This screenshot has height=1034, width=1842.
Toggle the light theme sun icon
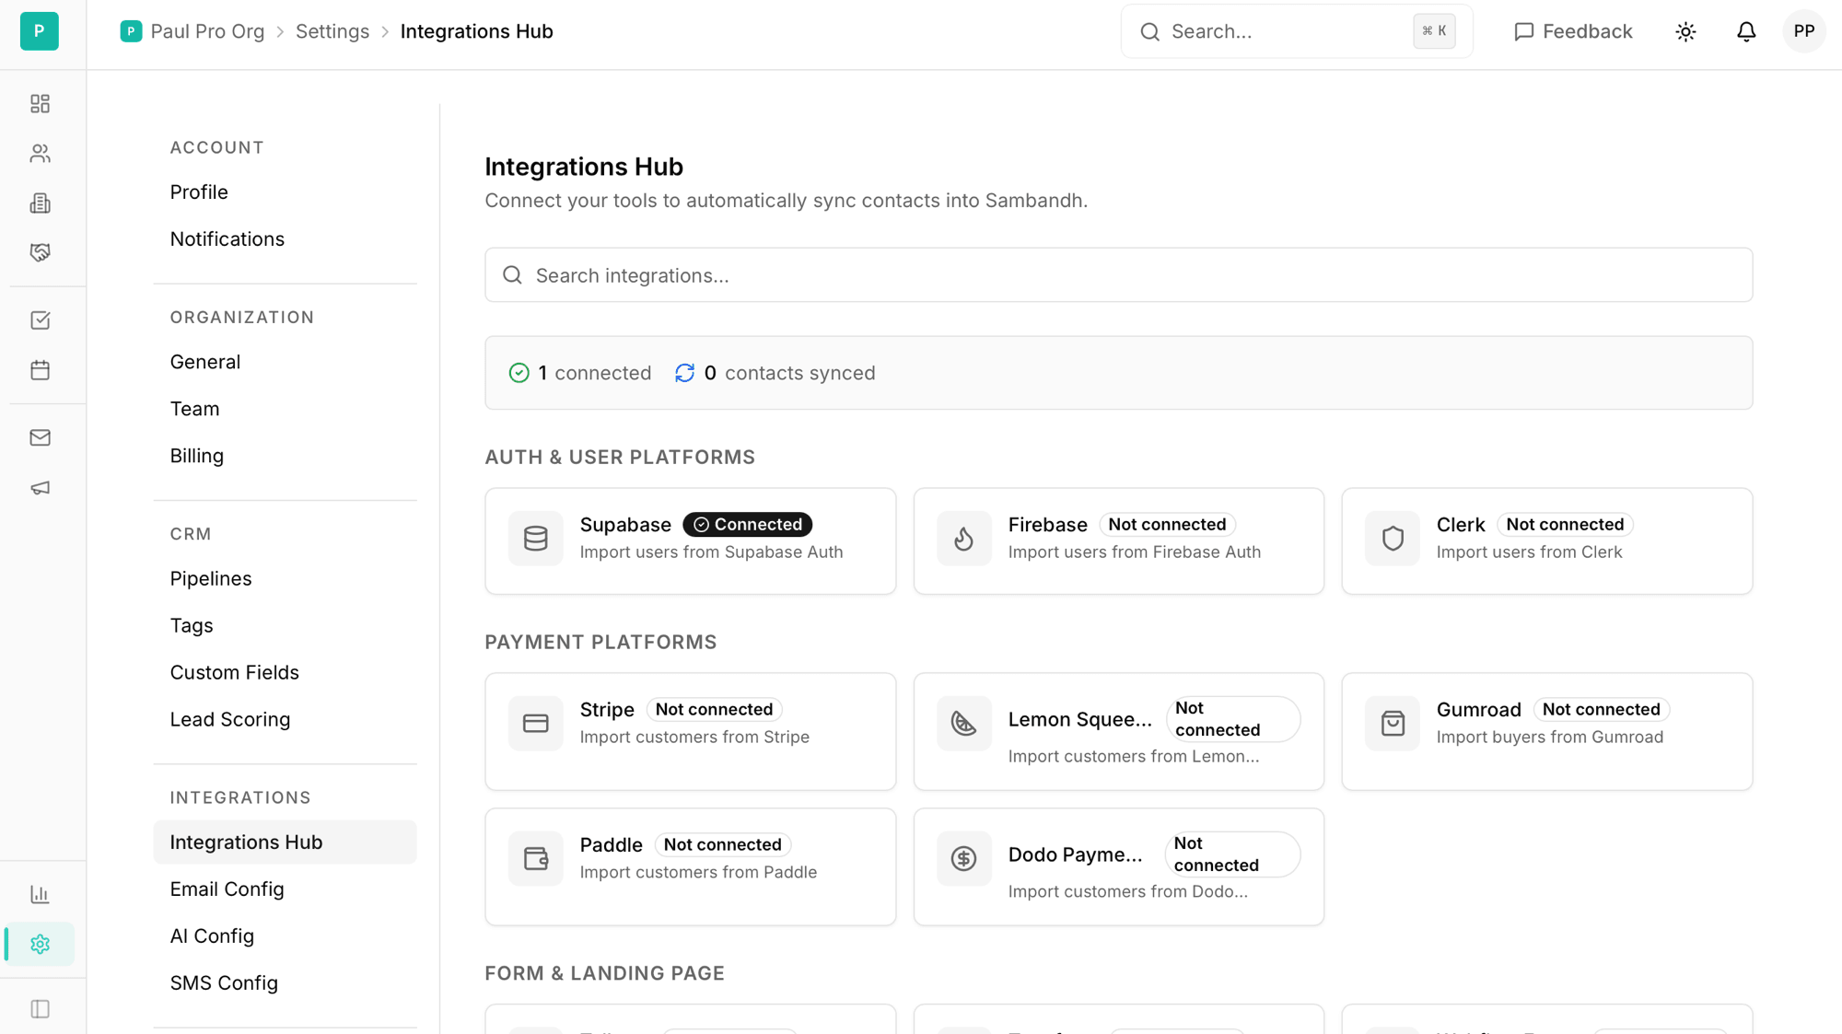tap(1685, 31)
